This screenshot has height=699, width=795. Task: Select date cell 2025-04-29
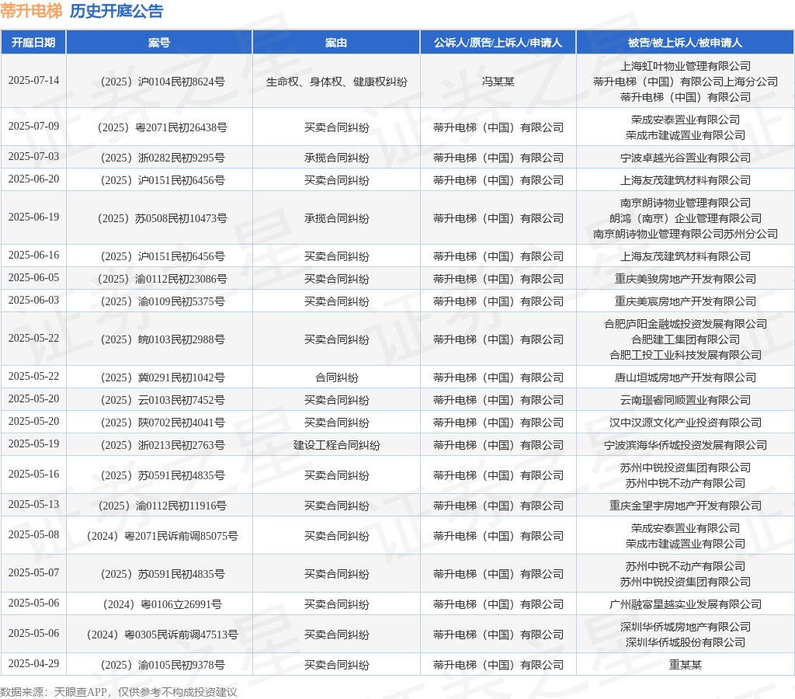pos(33,664)
